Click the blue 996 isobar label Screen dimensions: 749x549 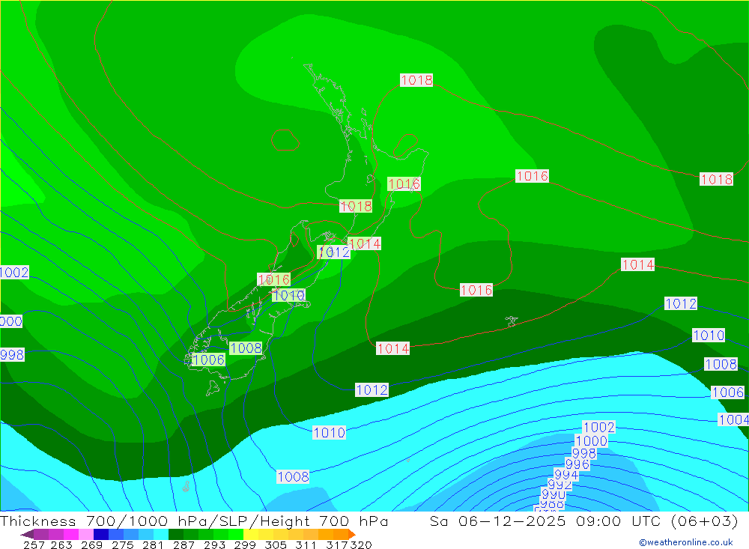[x=577, y=464]
